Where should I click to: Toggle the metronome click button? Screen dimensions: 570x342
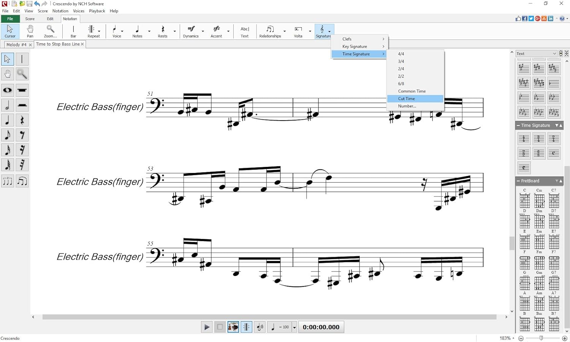point(260,327)
